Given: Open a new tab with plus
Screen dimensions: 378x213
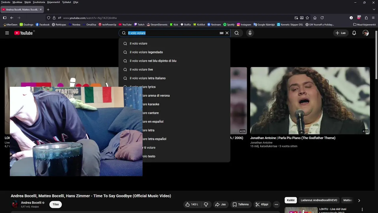Looking at the screenshot, I should coord(48,9).
